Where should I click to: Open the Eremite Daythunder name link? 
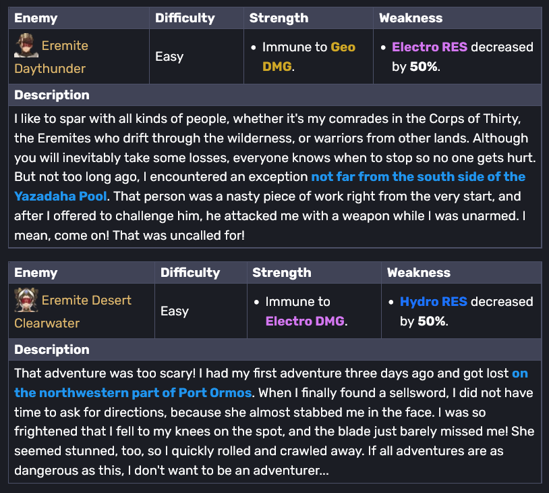pos(65,46)
